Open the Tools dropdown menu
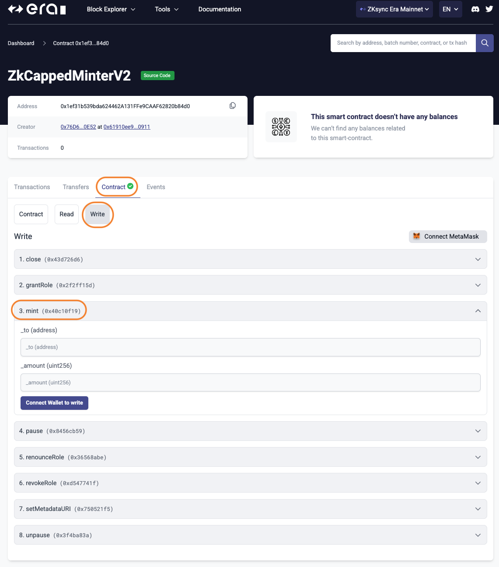This screenshot has height=567, width=499. (167, 9)
